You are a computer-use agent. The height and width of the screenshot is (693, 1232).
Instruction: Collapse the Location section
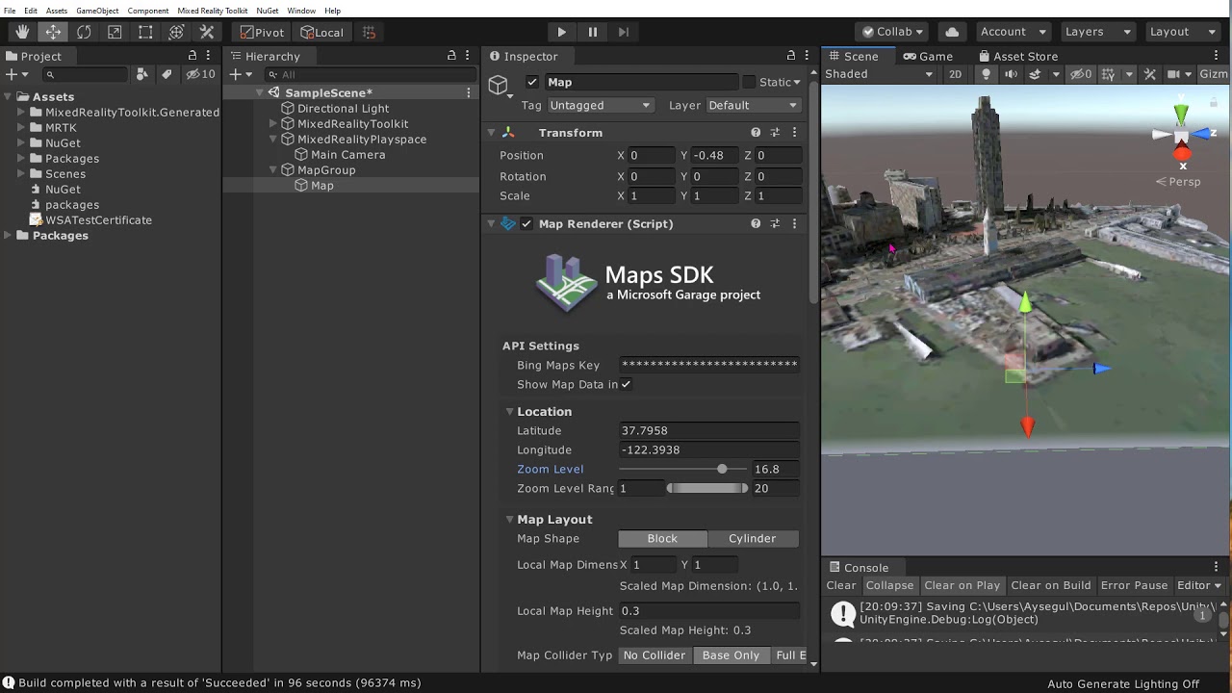click(x=509, y=411)
